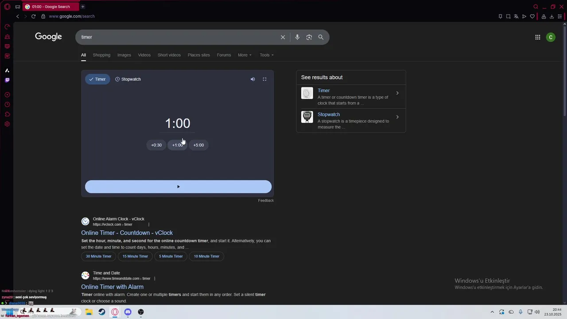Start the timer with the play bar

pyautogui.click(x=178, y=187)
